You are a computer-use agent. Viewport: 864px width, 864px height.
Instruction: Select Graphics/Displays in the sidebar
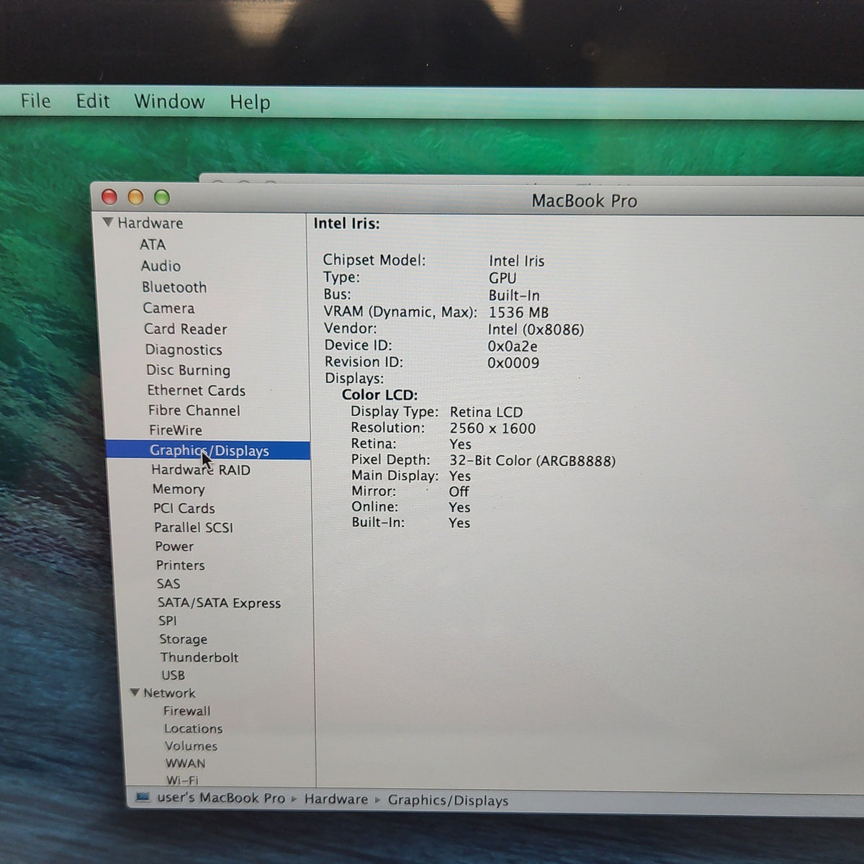208,450
